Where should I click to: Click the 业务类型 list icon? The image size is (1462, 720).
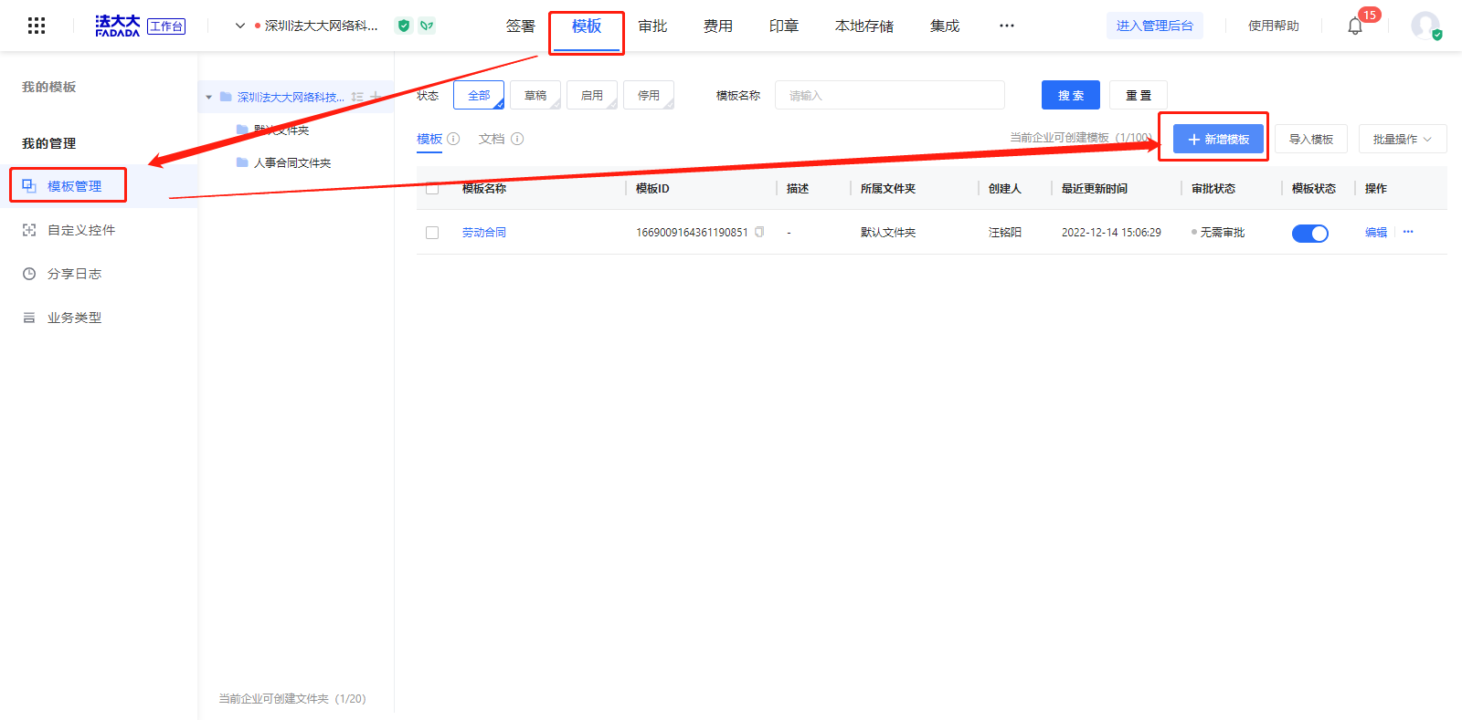(x=29, y=318)
